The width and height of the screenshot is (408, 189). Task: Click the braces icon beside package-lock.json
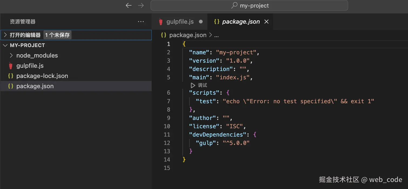click(11, 76)
